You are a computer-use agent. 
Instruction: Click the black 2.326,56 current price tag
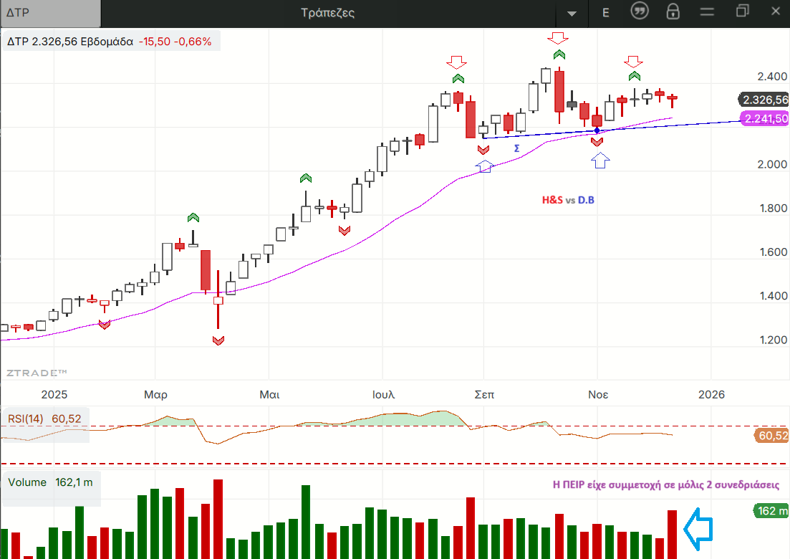point(764,100)
